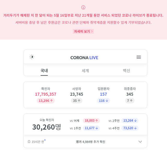
Task: Click the 경기 4,984명 추가 확진 update
Action: click(91, 142)
